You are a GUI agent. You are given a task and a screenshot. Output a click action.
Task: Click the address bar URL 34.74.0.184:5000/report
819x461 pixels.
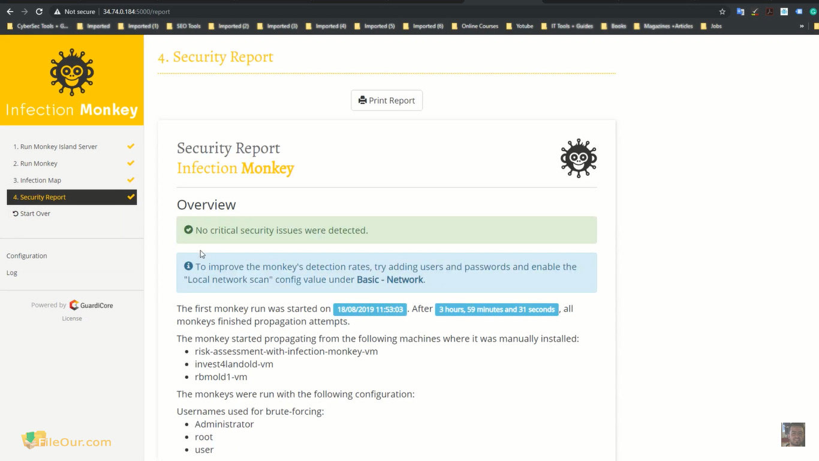(x=137, y=11)
